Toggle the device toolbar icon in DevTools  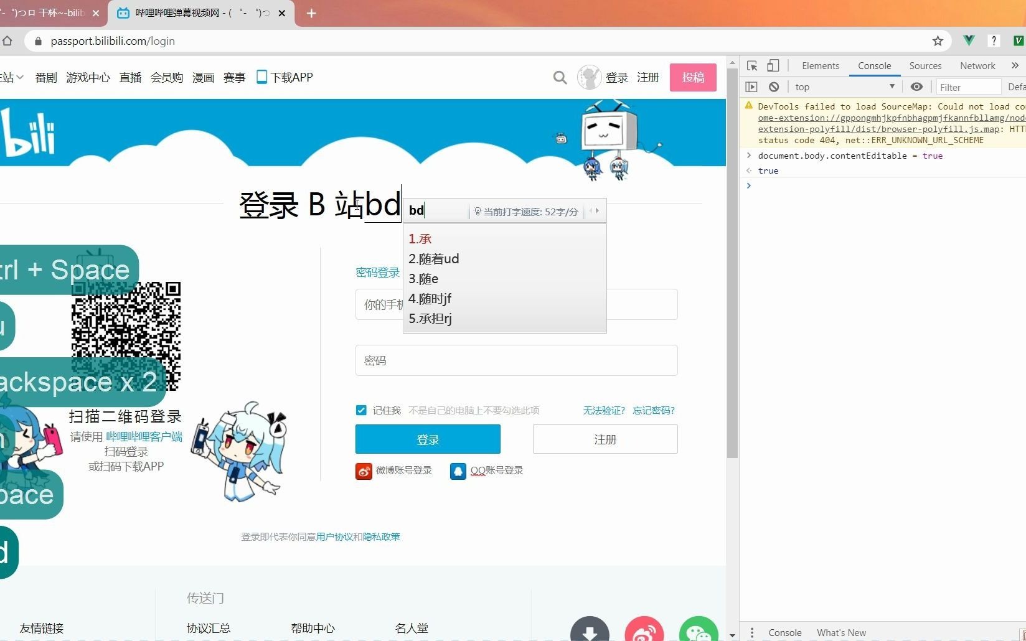773,66
